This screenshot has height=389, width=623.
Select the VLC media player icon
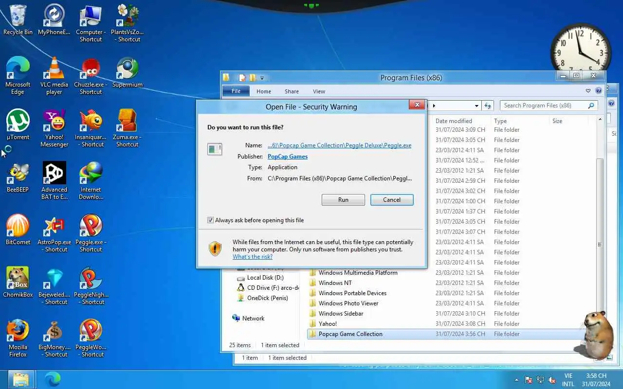coord(54,76)
